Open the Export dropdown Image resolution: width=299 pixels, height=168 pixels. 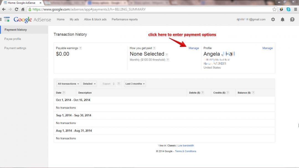pos(108,84)
